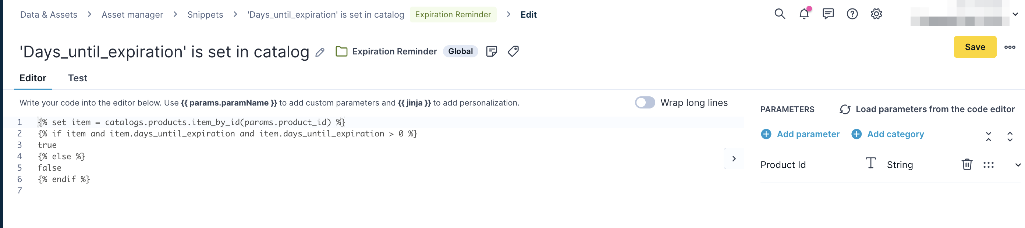This screenshot has height=228, width=1025.
Task: Click the tag icon beside the title
Action: (513, 51)
